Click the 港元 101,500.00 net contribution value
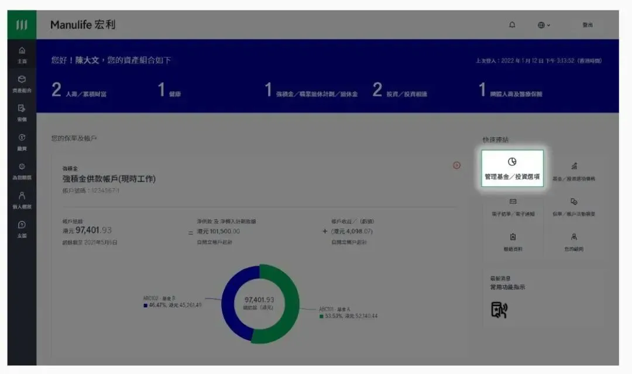Viewport: 632px width, 374px height. point(218,231)
